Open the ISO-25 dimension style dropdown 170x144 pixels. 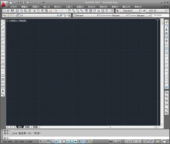tap(157, 11)
